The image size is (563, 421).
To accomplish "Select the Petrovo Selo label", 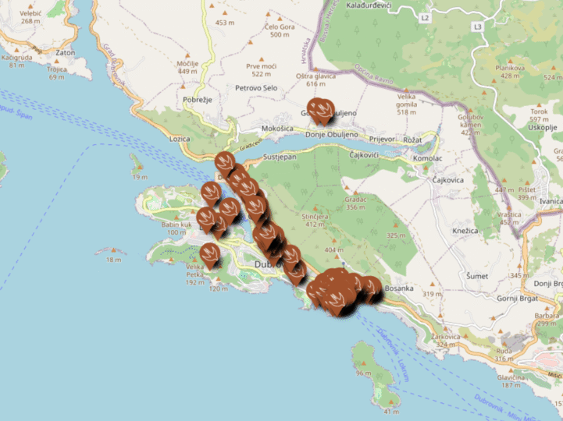I will point(256,88).
